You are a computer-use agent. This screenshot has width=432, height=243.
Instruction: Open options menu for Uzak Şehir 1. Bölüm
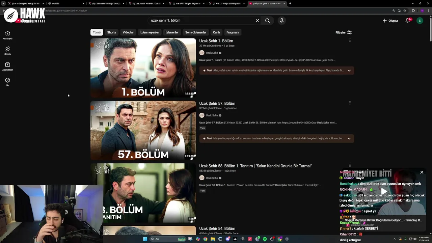click(x=350, y=40)
